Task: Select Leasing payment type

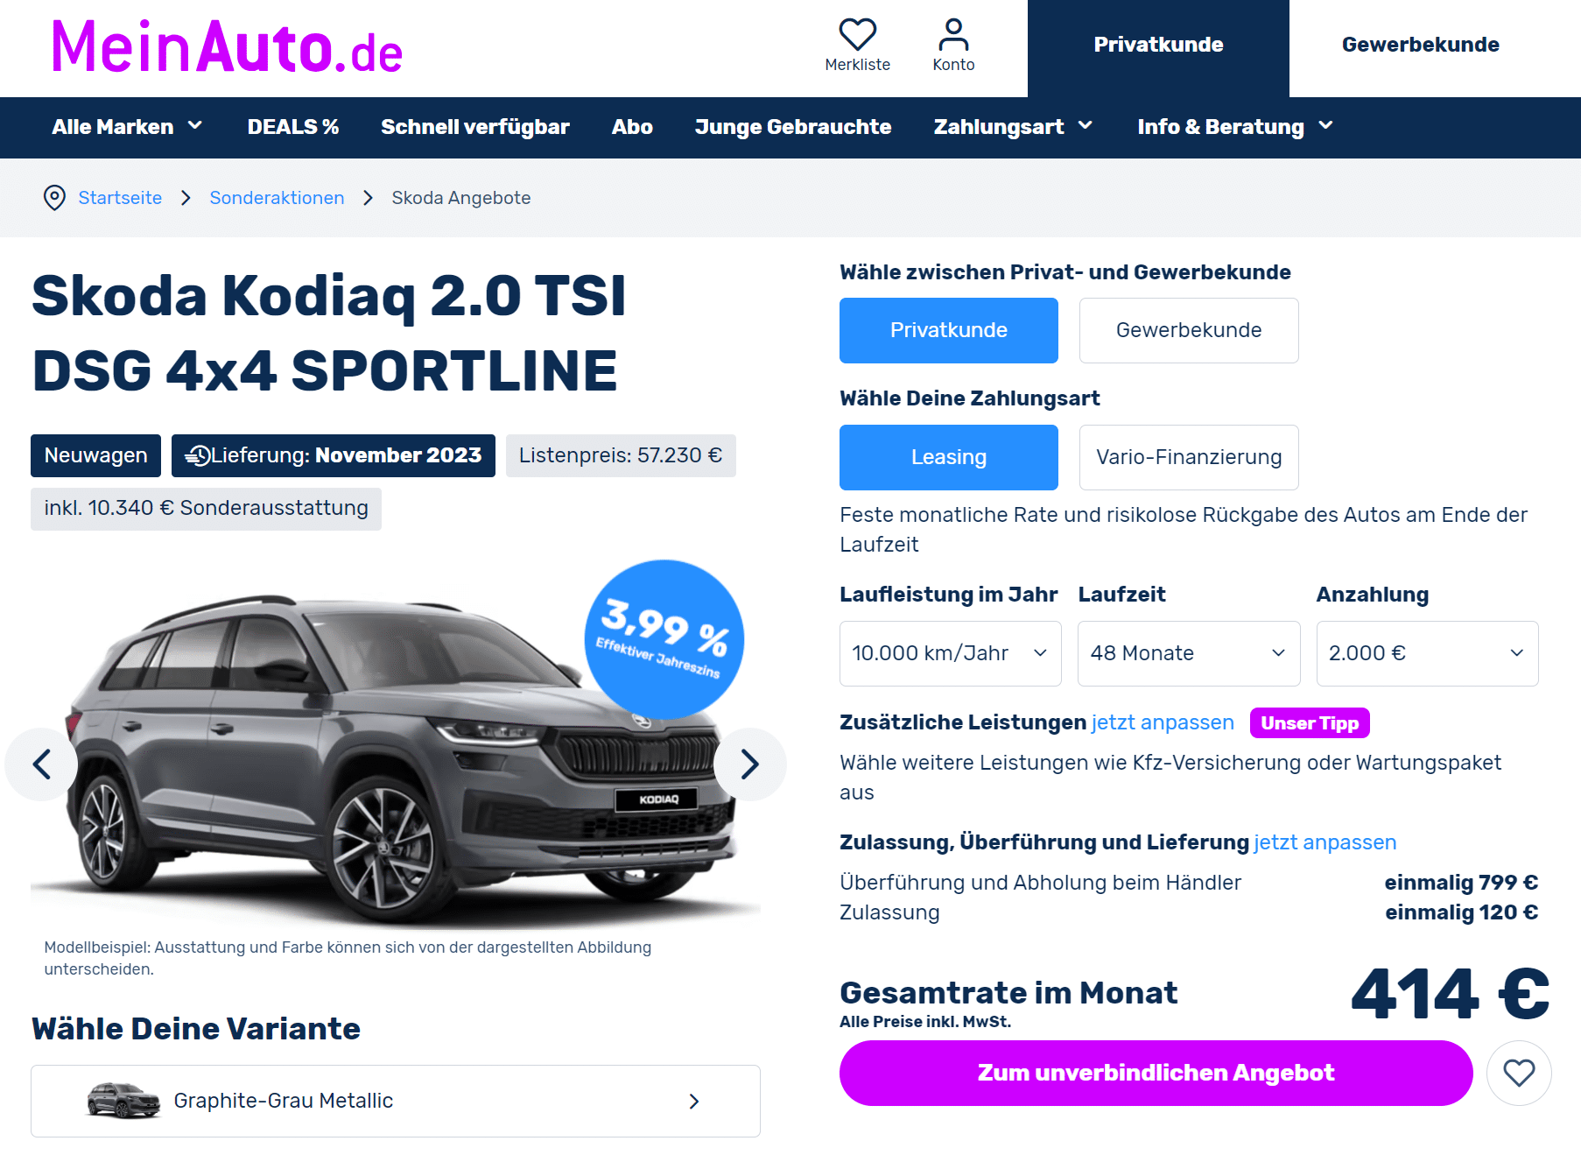Action: 949,457
